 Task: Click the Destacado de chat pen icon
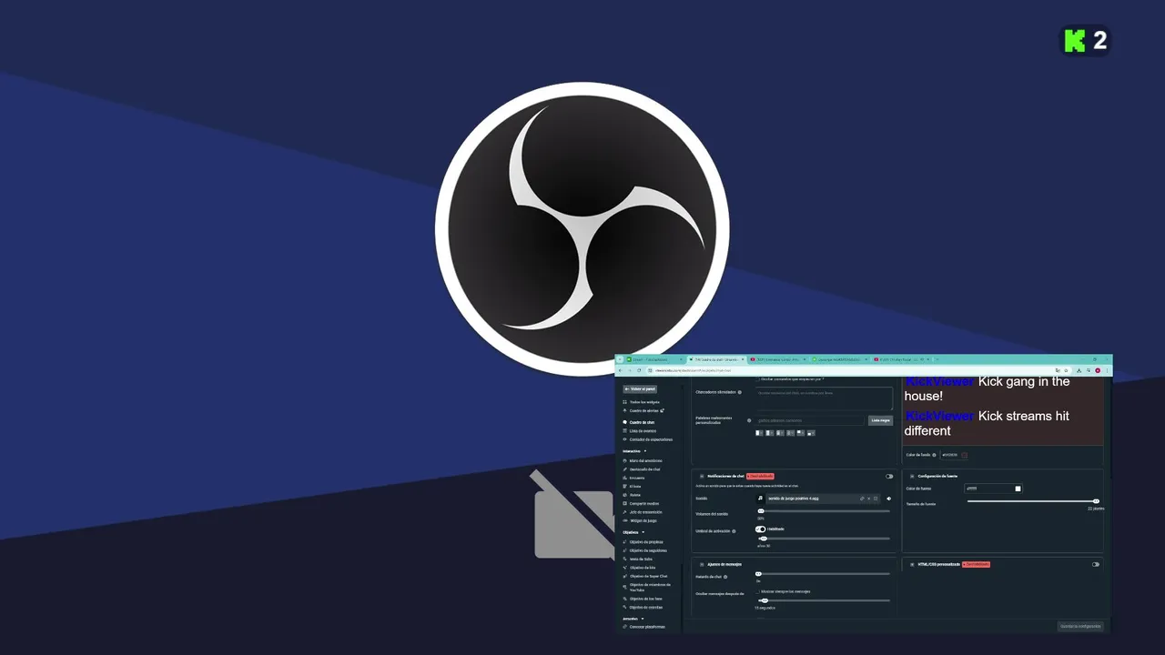tap(624, 469)
